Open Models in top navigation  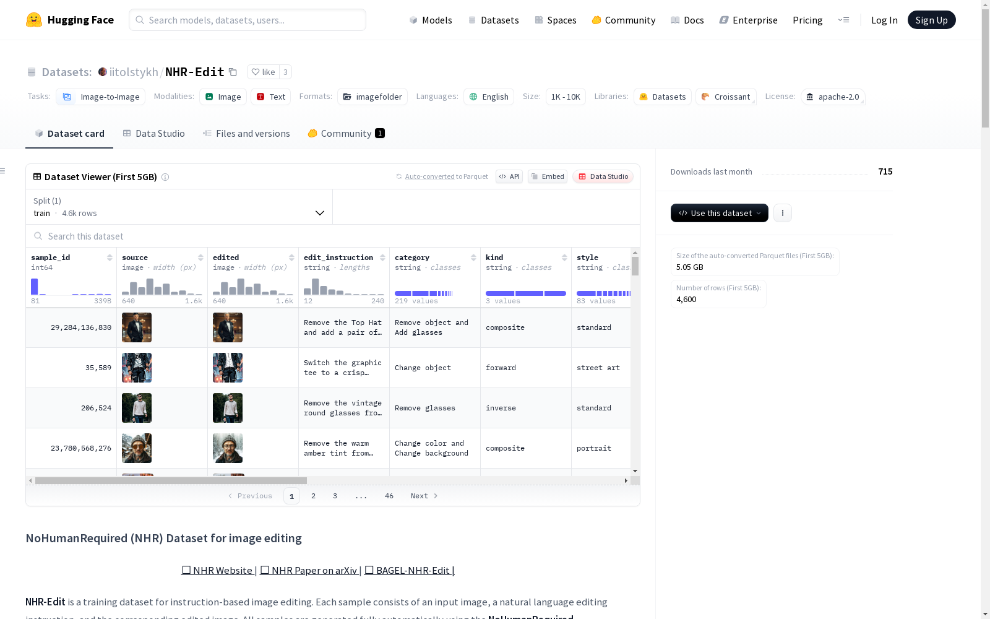[x=431, y=20]
